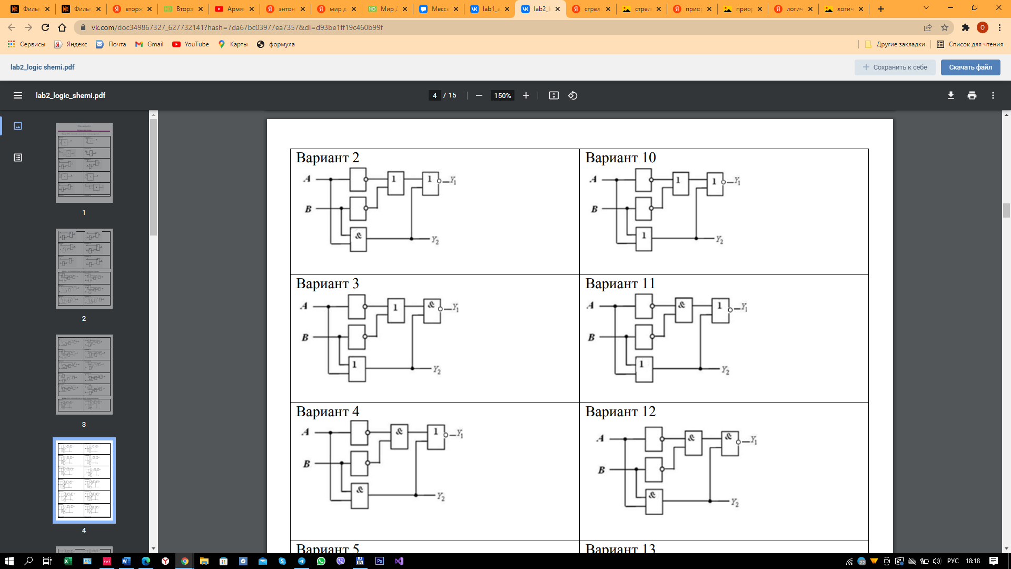Open tab search dropdown arrow

click(926, 8)
